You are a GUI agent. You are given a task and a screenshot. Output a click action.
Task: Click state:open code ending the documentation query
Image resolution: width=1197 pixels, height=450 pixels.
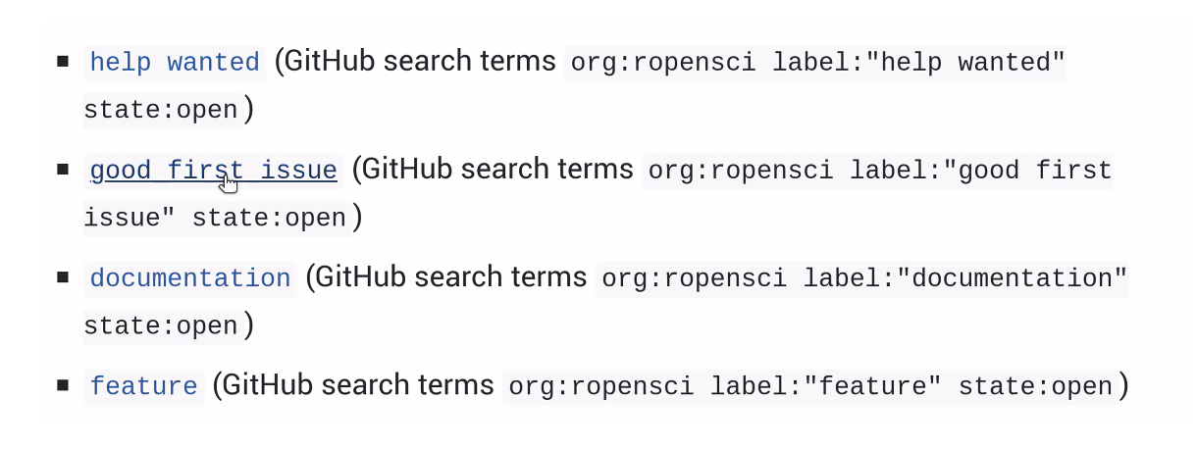pos(160,325)
